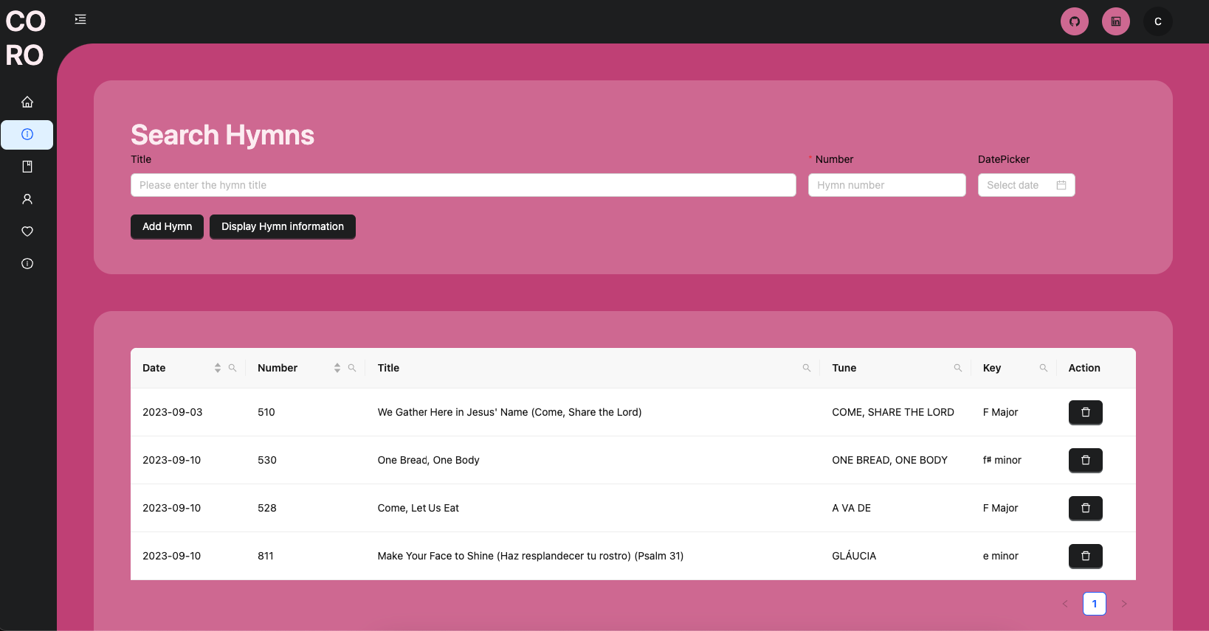This screenshot has width=1209, height=631.
Task: Sort the table by Number column
Action: [x=337, y=368]
